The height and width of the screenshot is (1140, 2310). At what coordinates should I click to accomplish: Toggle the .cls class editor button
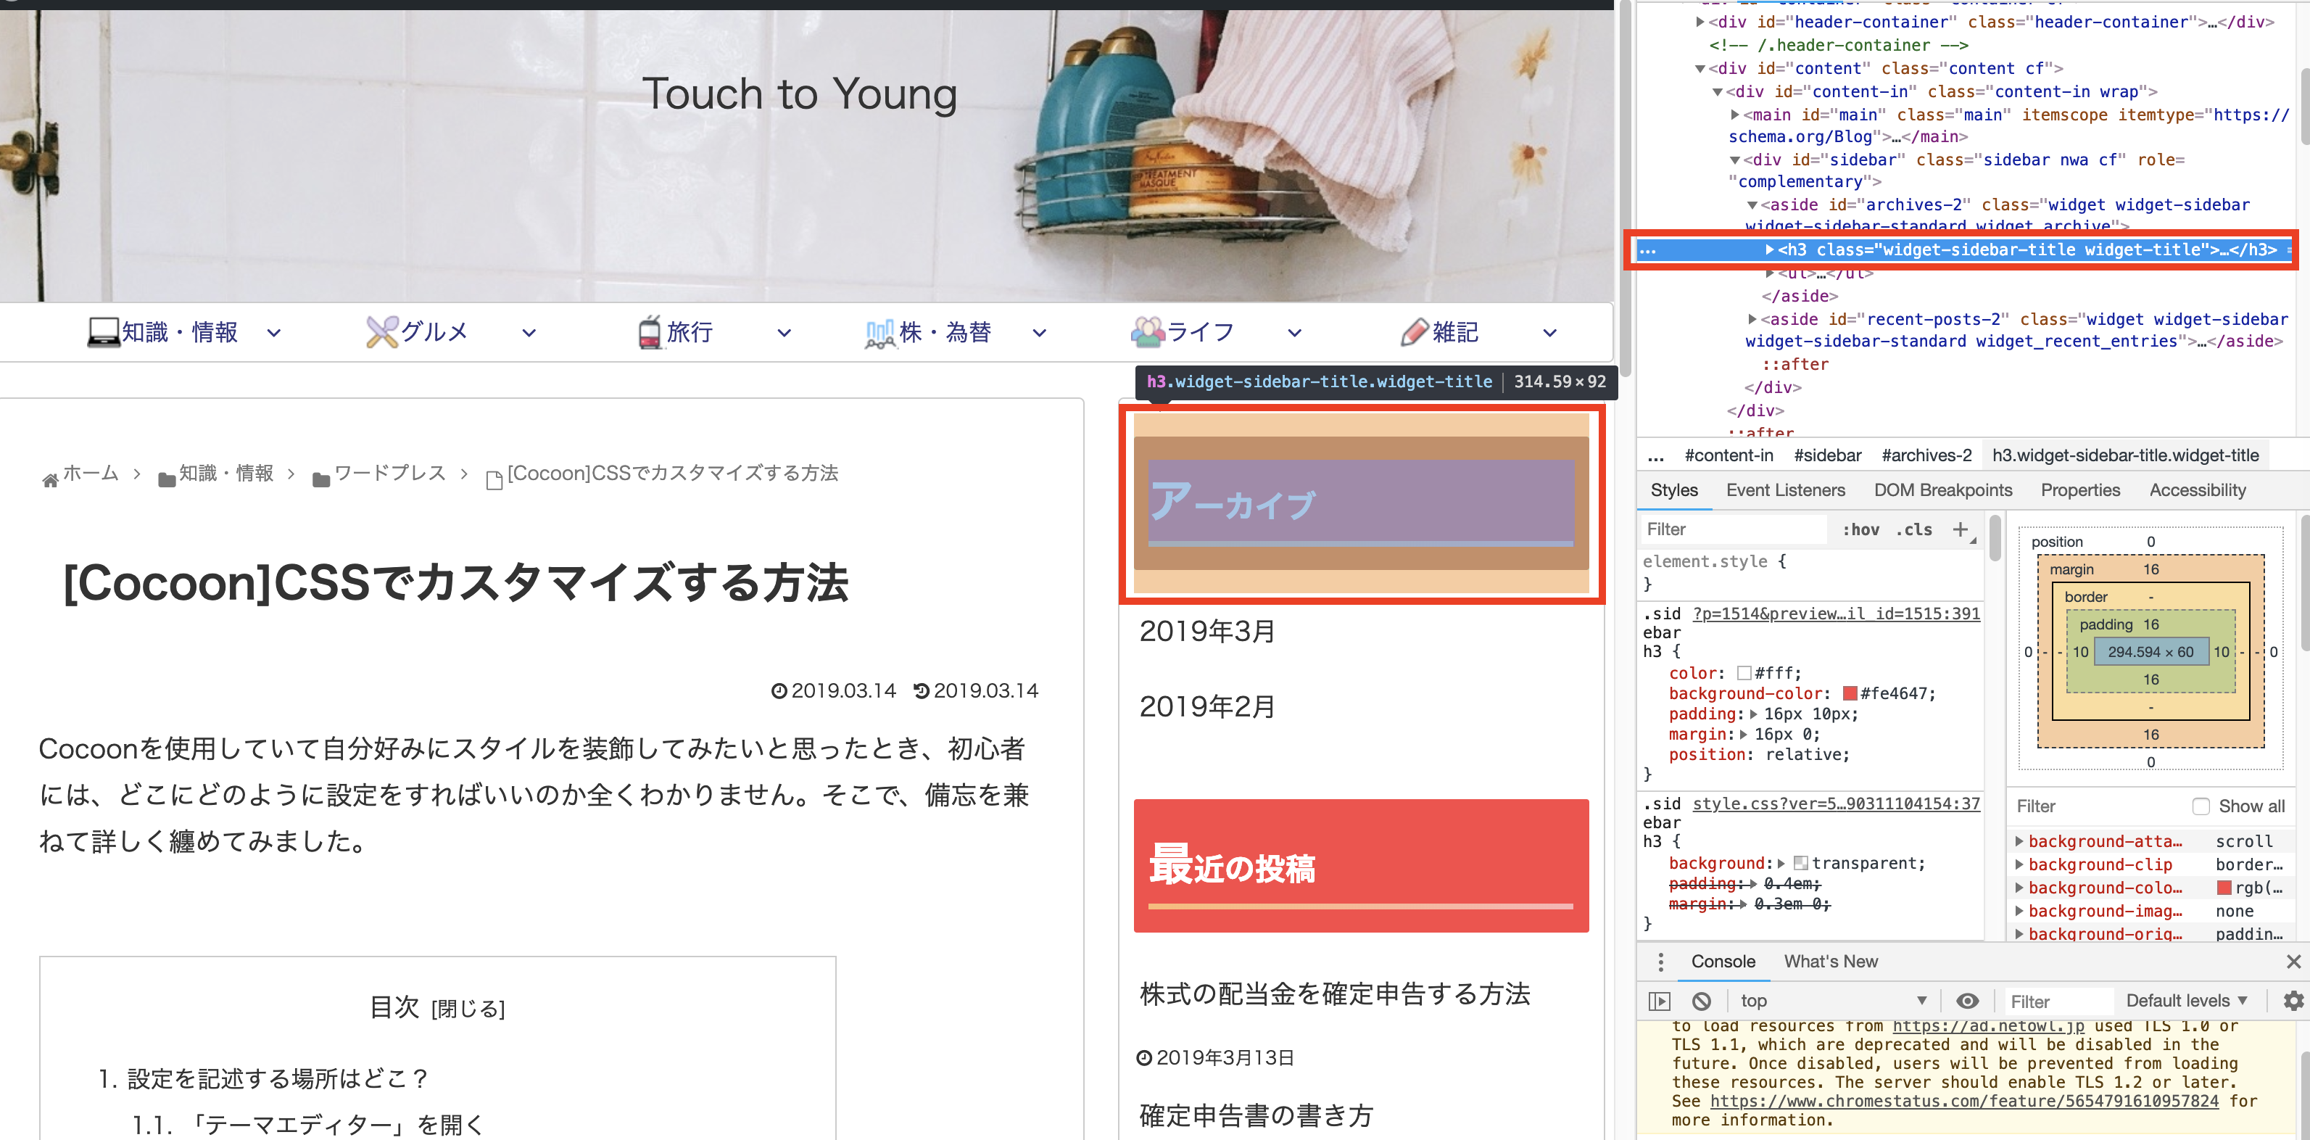pyautogui.click(x=1913, y=529)
